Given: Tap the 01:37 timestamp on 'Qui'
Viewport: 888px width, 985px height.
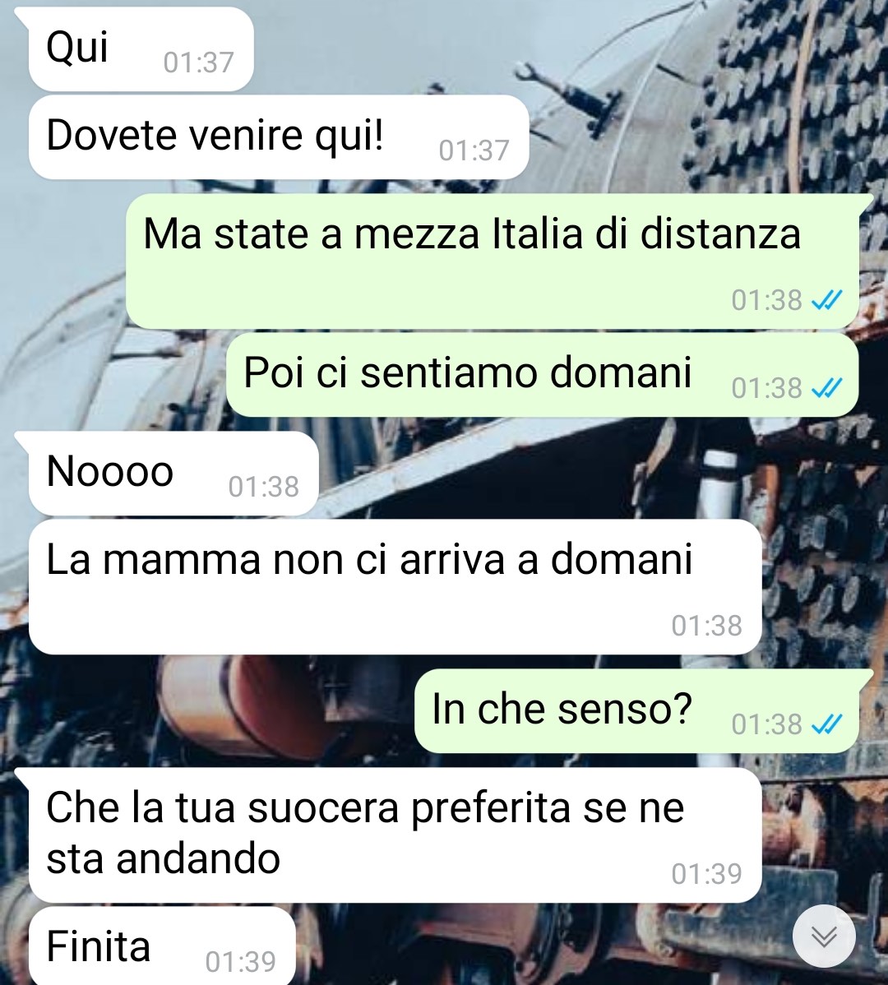Looking at the screenshot, I should tap(198, 62).
